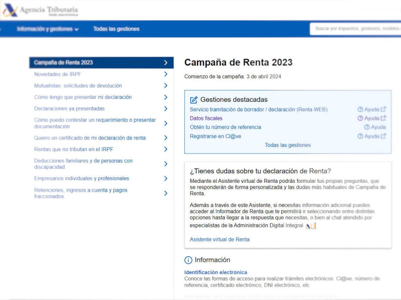Expand chevron beside contestar un requerimiento
This screenshot has width=401, height=300.
coord(166,123)
